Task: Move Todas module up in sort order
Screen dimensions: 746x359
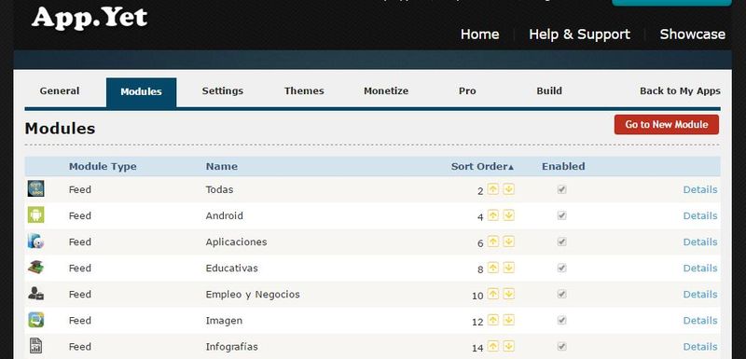Action: [x=493, y=189]
